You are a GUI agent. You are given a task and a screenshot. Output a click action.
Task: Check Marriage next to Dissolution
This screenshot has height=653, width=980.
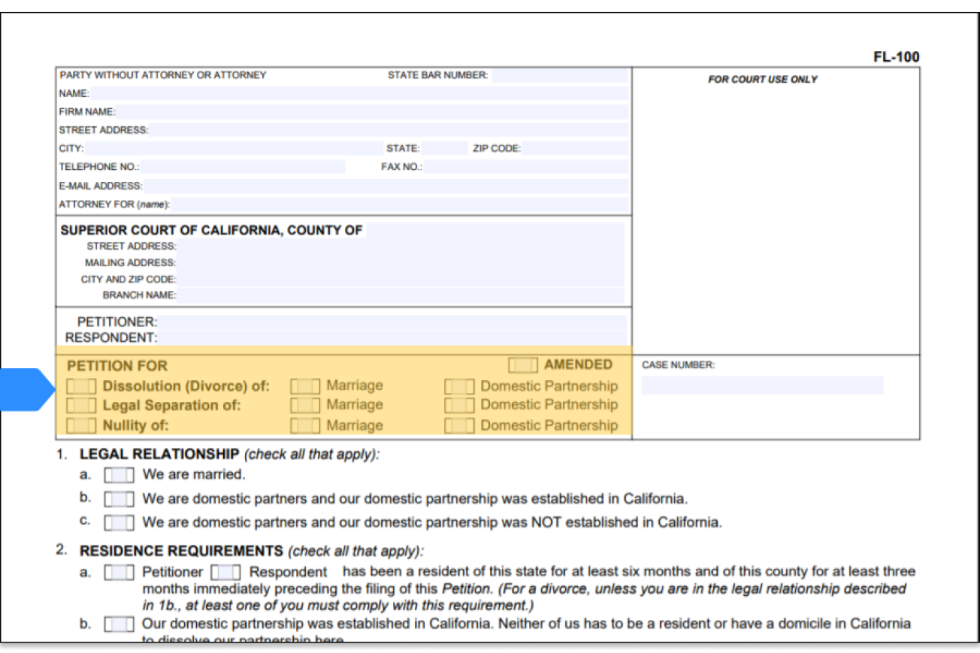(x=304, y=386)
